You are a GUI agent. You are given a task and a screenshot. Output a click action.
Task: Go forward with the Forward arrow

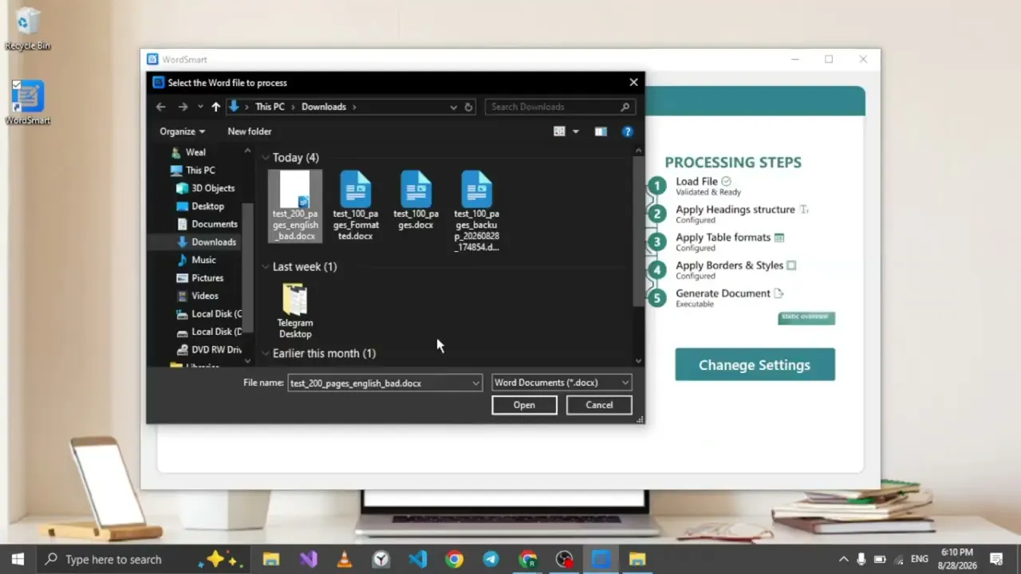coord(183,107)
